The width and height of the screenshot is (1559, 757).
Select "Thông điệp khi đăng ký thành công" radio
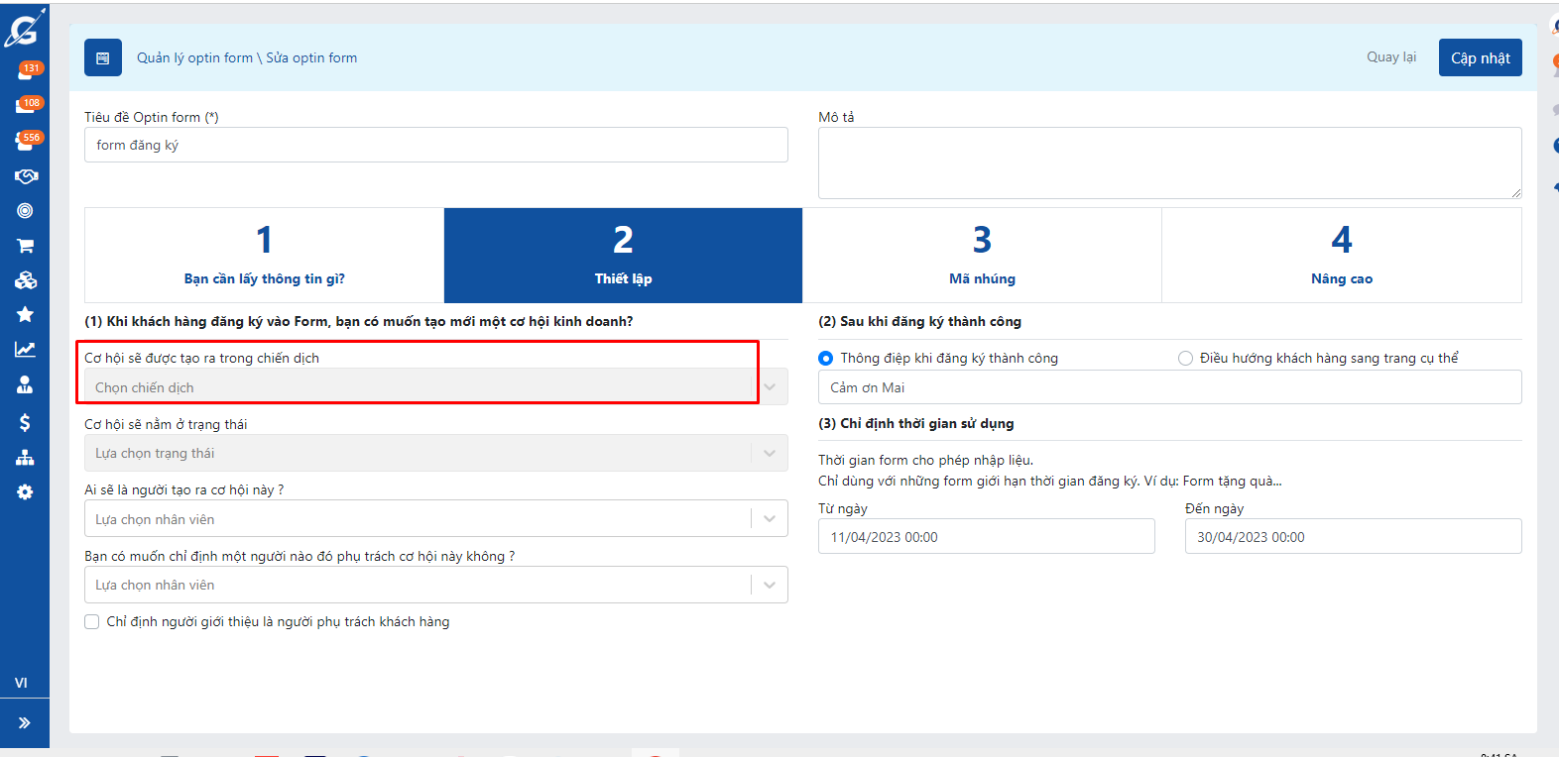point(825,359)
